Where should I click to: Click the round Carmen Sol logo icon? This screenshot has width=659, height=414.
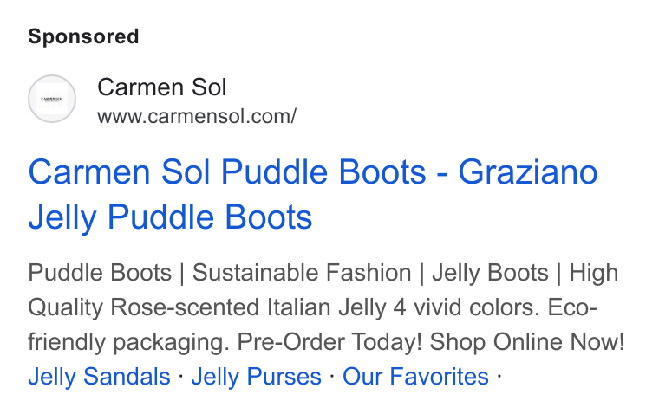tap(52, 99)
